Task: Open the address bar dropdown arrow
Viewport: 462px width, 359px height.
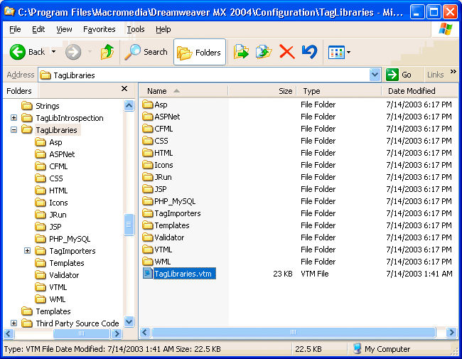Action: pyautogui.click(x=375, y=75)
